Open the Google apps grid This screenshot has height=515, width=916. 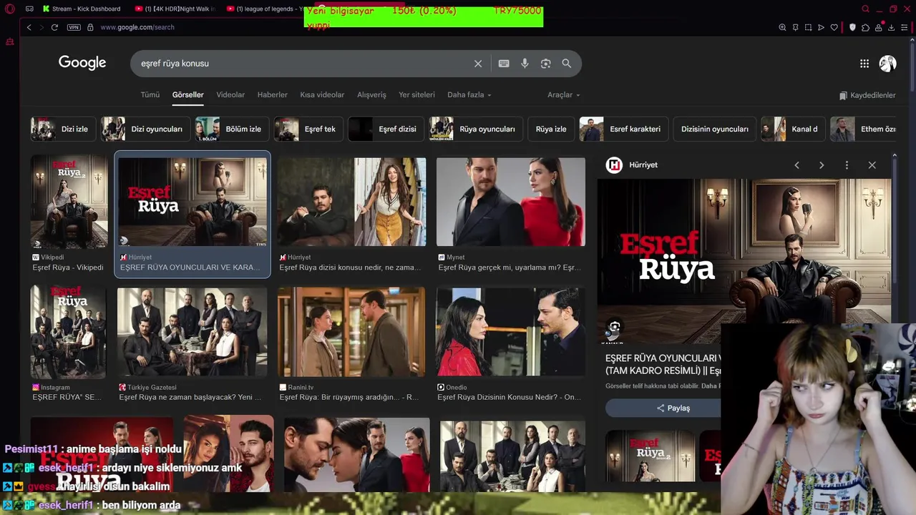(864, 64)
